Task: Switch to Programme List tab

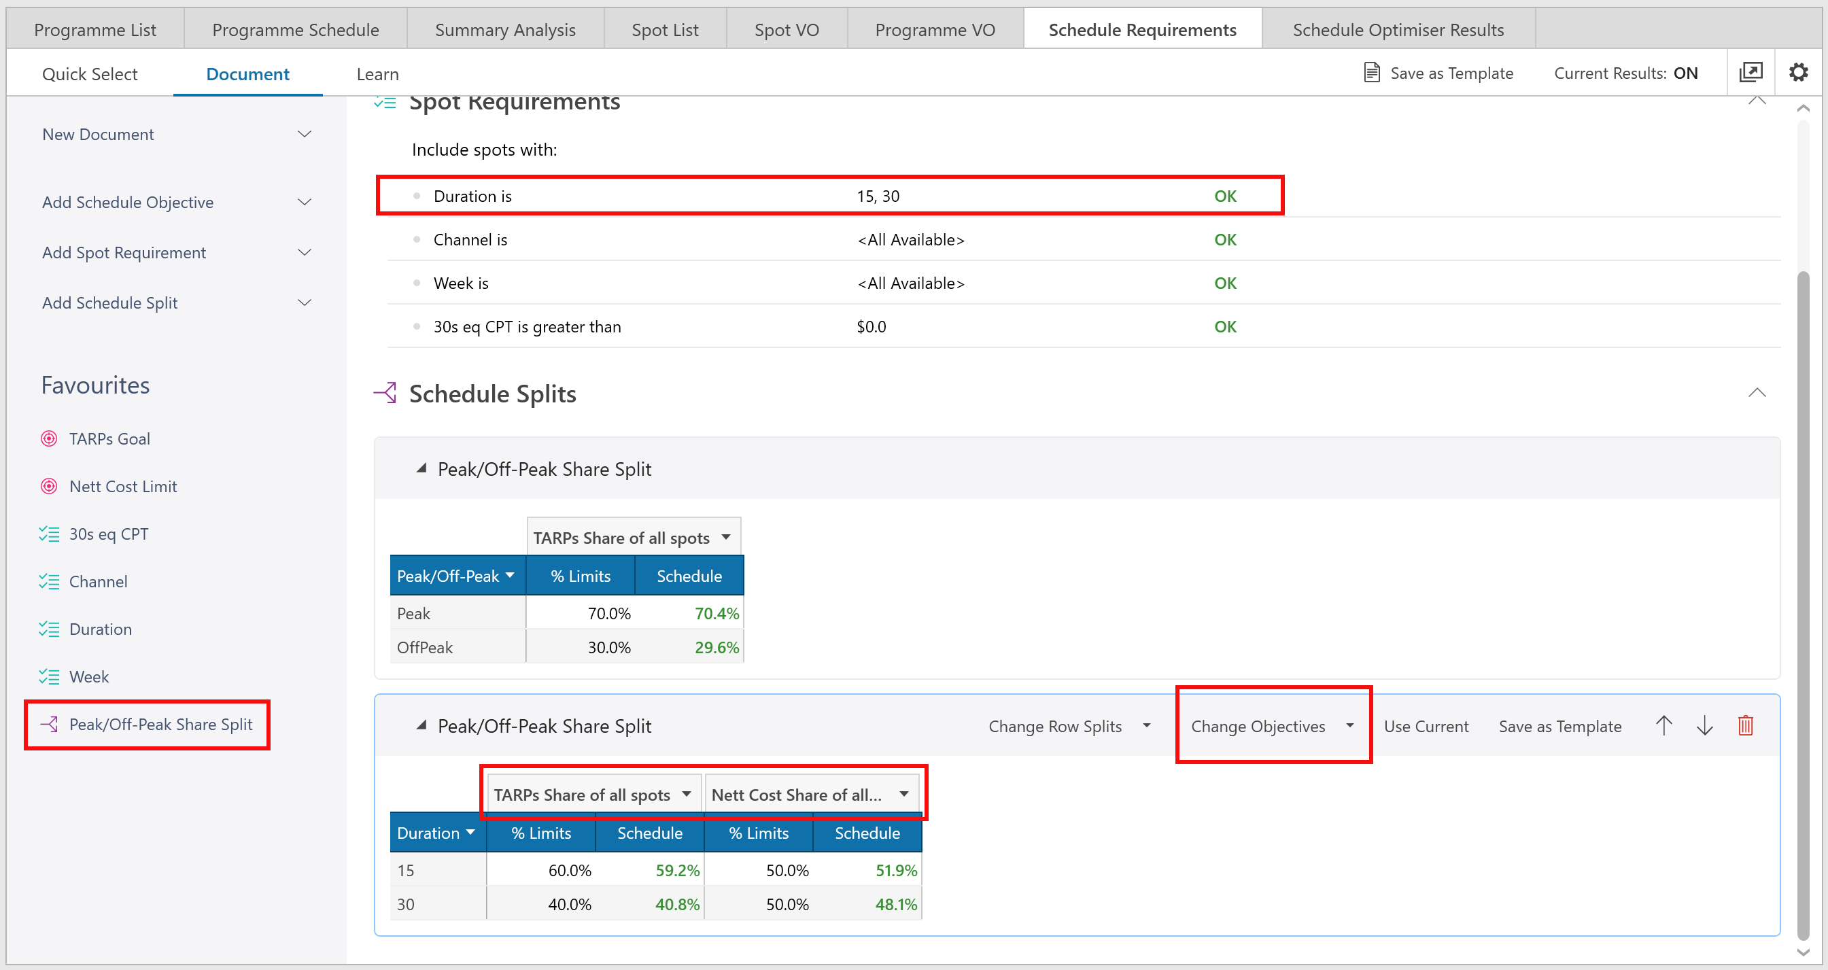Action: pyautogui.click(x=95, y=30)
